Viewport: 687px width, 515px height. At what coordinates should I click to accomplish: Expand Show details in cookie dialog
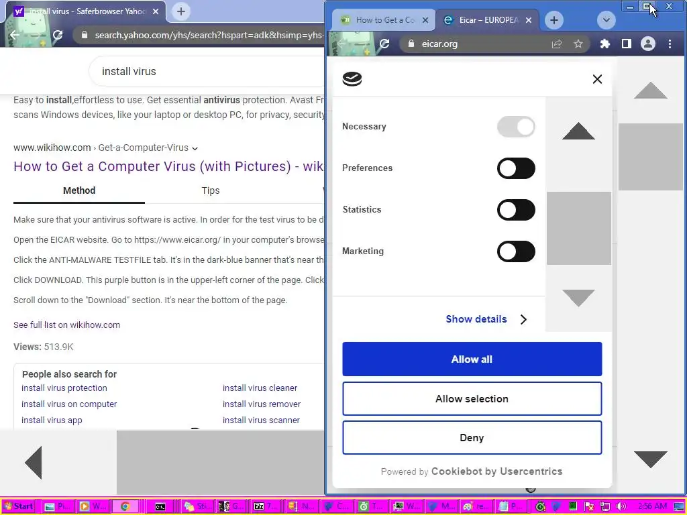click(486, 319)
